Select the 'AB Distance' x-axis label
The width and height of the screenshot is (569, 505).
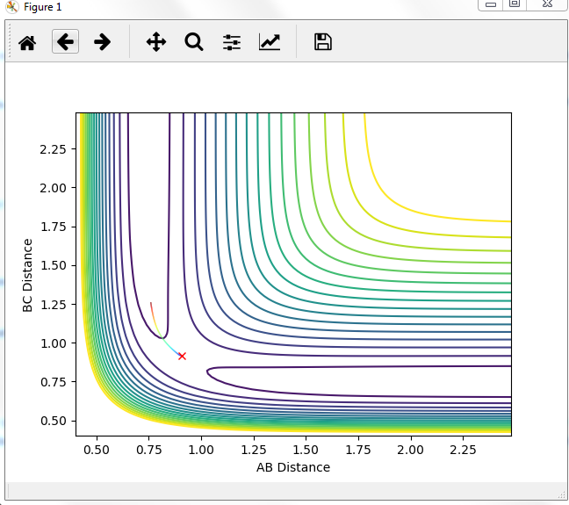click(x=293, y=467)
